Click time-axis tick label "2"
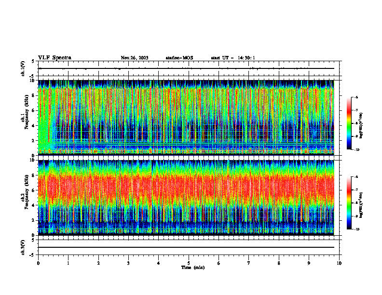 (x=98, y=263)
